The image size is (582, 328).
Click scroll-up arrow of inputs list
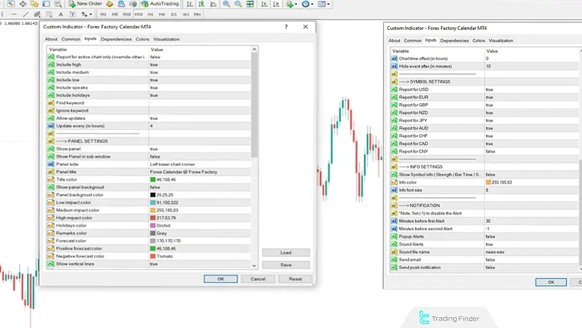[x=254, y=49]
